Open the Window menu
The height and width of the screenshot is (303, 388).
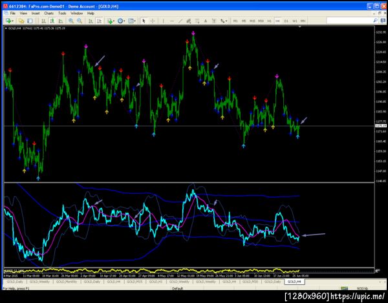77,14
